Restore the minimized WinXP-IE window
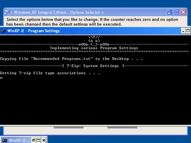The image size is (191, 143). click(x=33, y=140)
